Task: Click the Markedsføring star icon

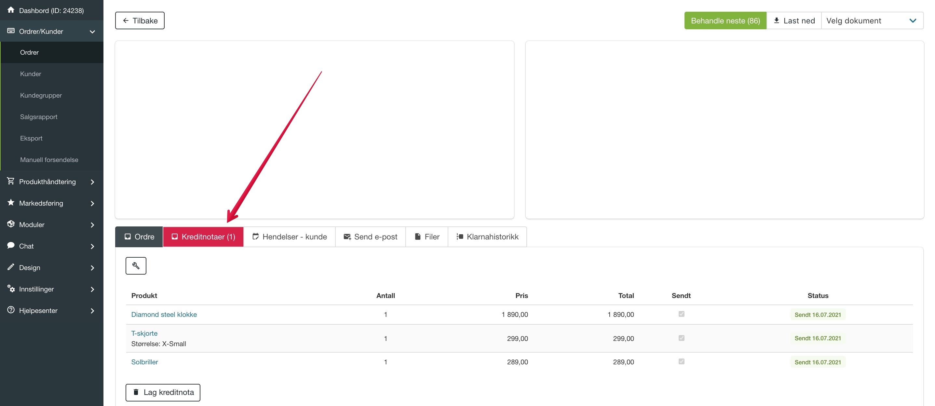Action: (x=11, y=202)
